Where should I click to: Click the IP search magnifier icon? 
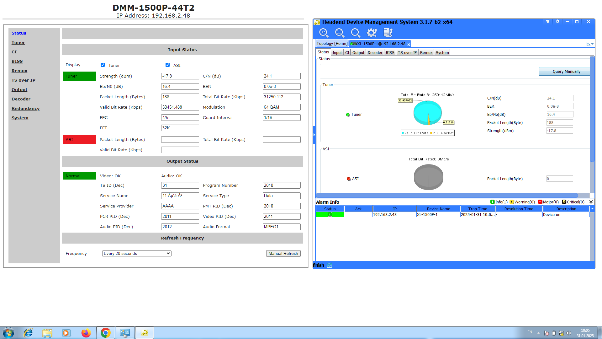[x=324, y=33]
